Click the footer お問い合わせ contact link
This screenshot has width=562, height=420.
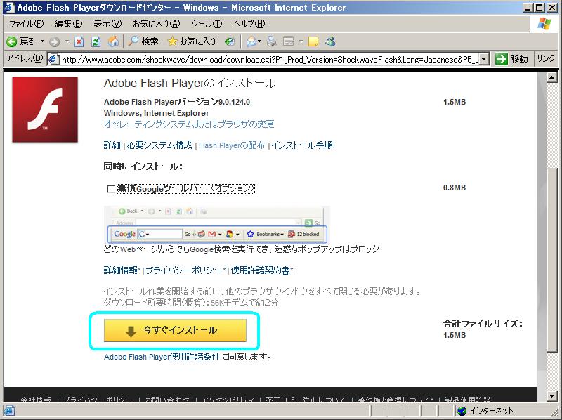point(167,399)
